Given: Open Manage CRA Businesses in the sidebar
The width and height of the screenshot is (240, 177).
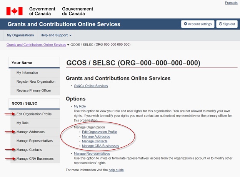Looking at the screenshot, I should [x=35, y=159].
